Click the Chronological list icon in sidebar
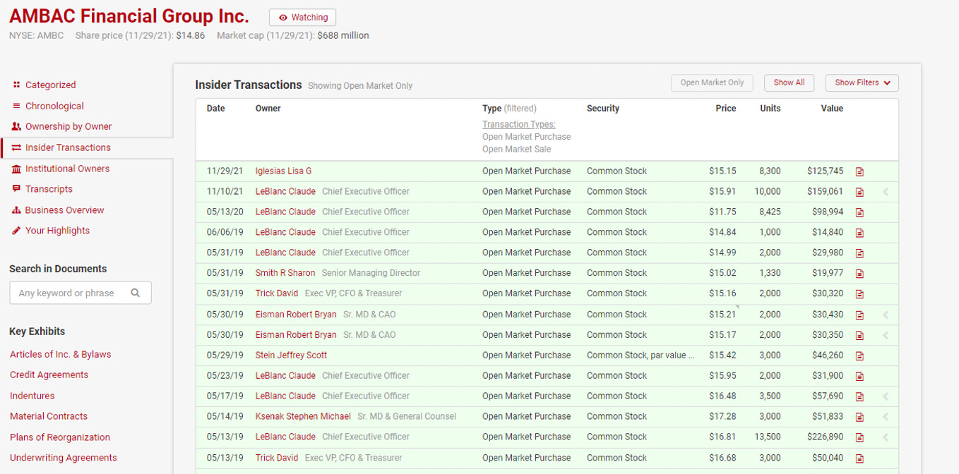The width and height of the screenshot is (959, 474). 16,106
